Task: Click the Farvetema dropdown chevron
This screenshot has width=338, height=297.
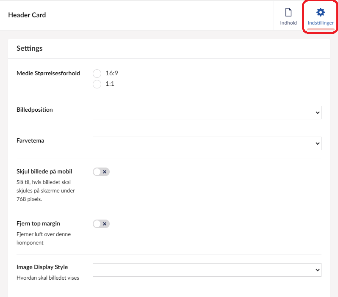Action: pos(318,143)
